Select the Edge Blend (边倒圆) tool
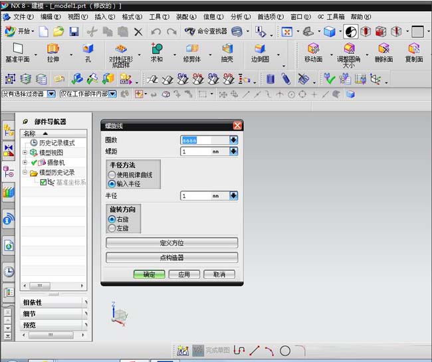 (x=260, y=52)
